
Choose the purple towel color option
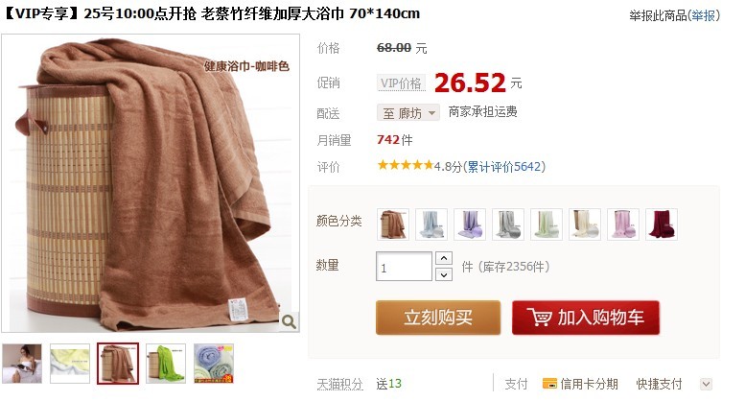[x=470, y=224]
